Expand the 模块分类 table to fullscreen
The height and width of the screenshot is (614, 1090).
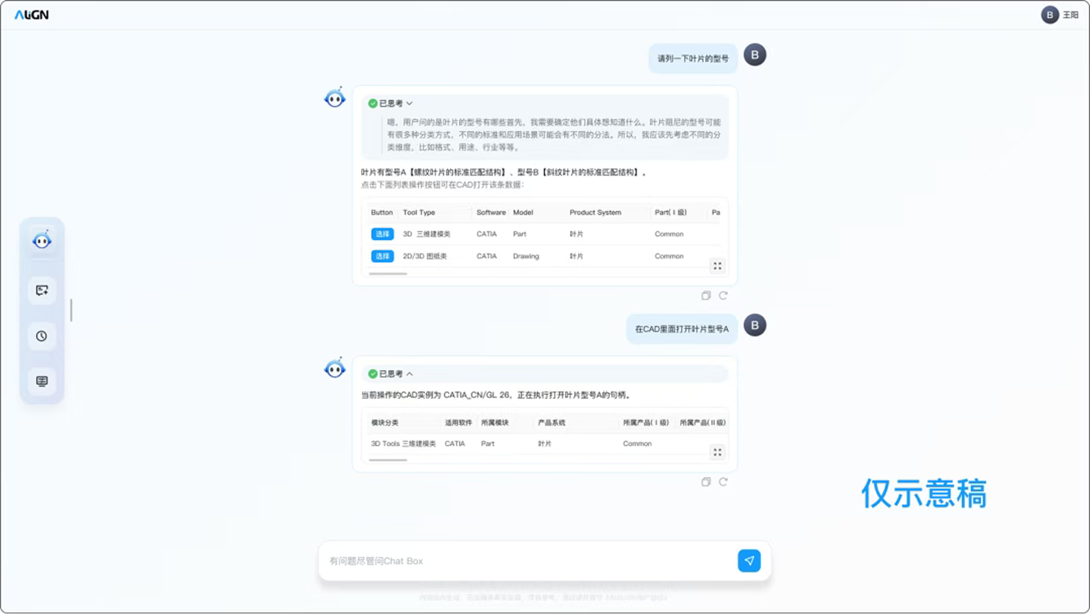click(717, 452)
